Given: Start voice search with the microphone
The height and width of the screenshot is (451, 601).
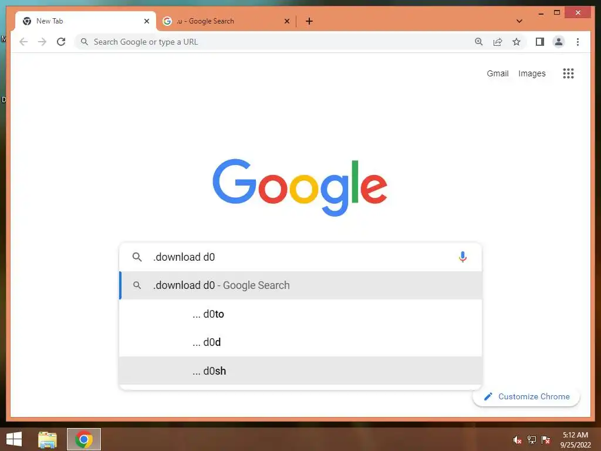Looking at the screenshot, I should [462, 257].
